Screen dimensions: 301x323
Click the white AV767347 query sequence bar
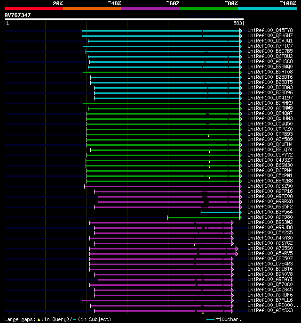pyautogui.click(x=124, y=19)
